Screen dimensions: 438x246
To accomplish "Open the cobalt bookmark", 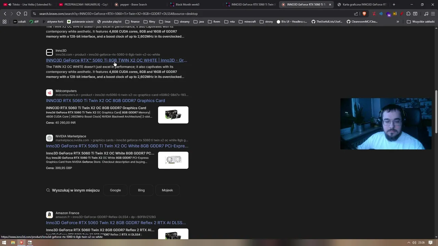I will 20,22.
